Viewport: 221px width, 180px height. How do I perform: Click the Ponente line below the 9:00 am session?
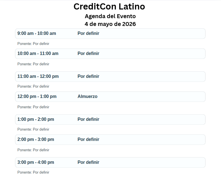pos(33,44)
